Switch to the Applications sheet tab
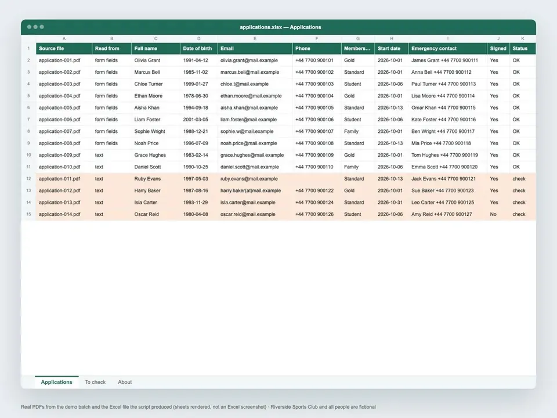557x418 pixels. 56,382
